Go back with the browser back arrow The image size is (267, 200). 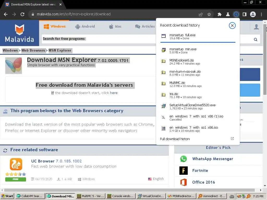6,14
